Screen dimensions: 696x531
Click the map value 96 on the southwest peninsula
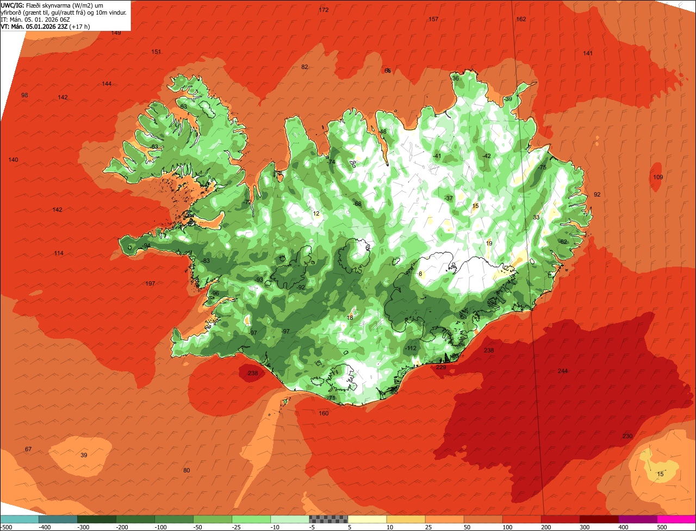(215, 293)
